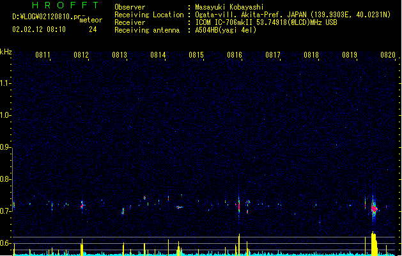402x256 pixels.
Task: Click the Receiving antenna label
Action: 147,30
